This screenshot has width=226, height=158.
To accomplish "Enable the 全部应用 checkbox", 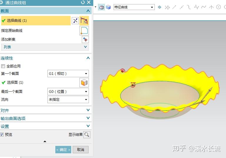I will tap(3, 66).
